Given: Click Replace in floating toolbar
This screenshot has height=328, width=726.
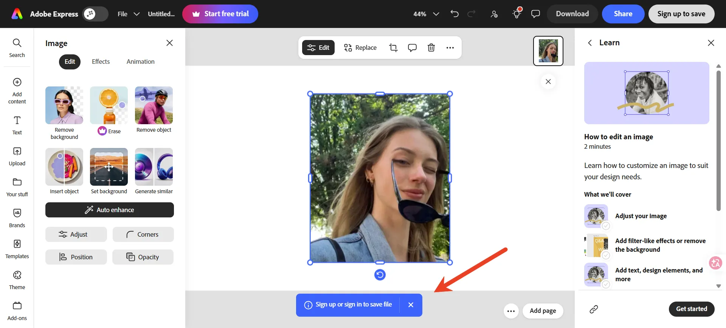Looking at the screenshot, I should coord(360,48).
